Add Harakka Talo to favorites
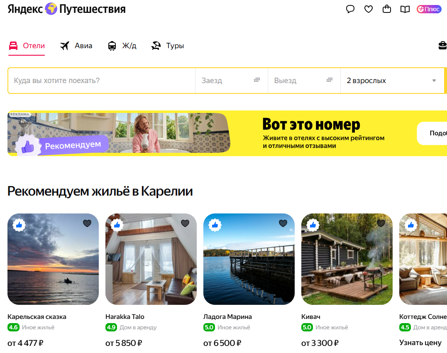The height and width of the screenshot is (353, 447). pos(185,223)
